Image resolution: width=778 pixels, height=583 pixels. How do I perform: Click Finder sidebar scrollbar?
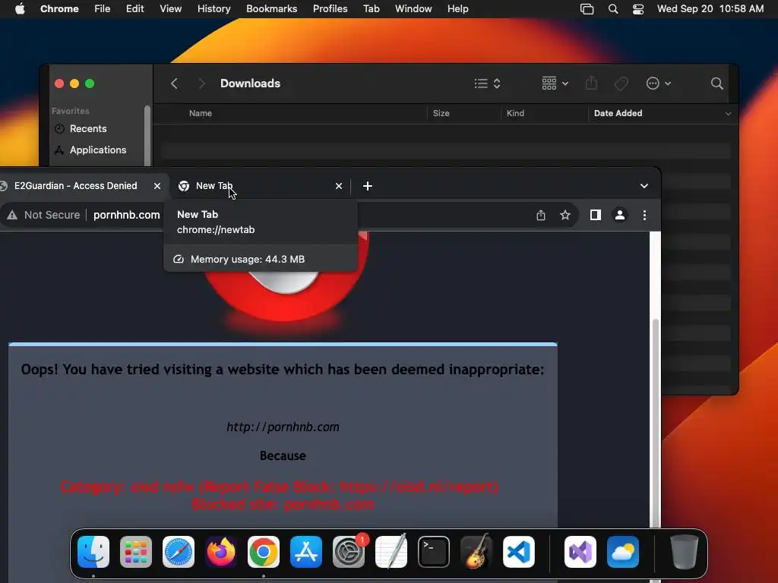(147, 135)
